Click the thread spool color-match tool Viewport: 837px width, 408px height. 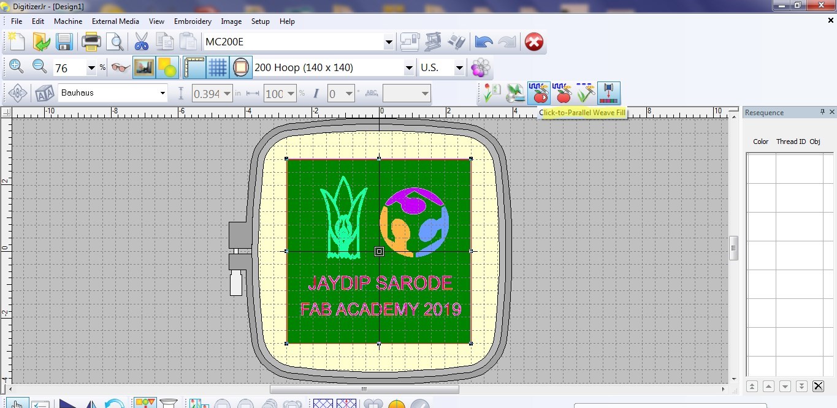(609, 93)
